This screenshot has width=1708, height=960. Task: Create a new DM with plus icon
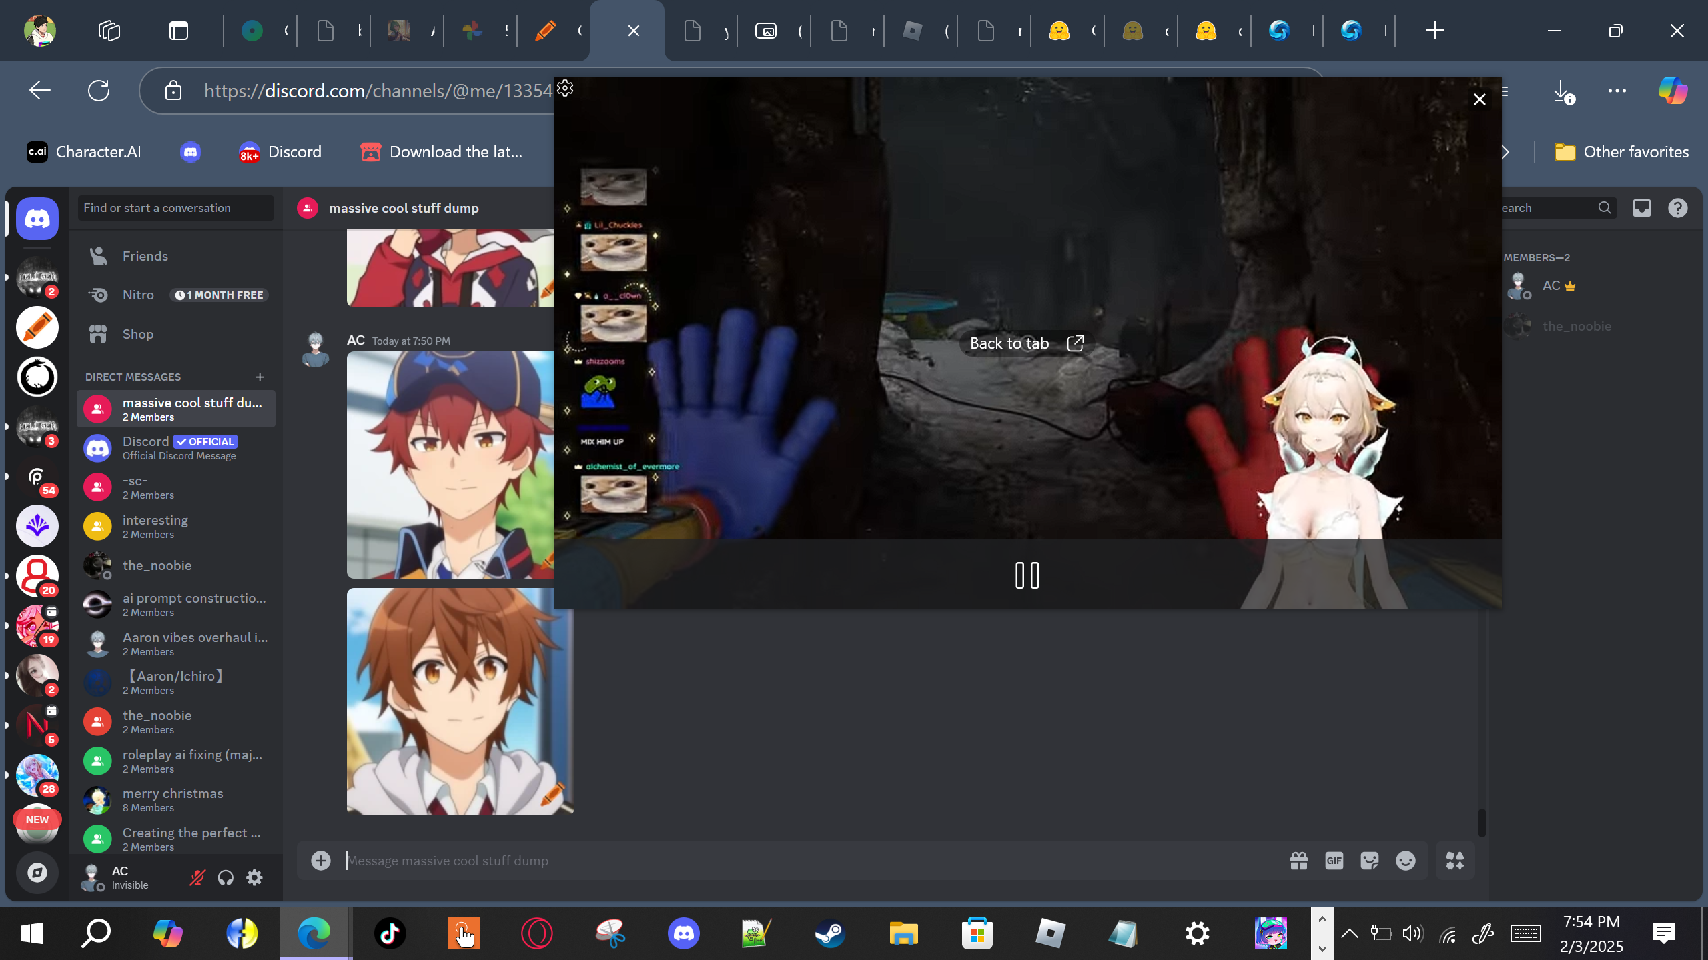click(260, 377)
